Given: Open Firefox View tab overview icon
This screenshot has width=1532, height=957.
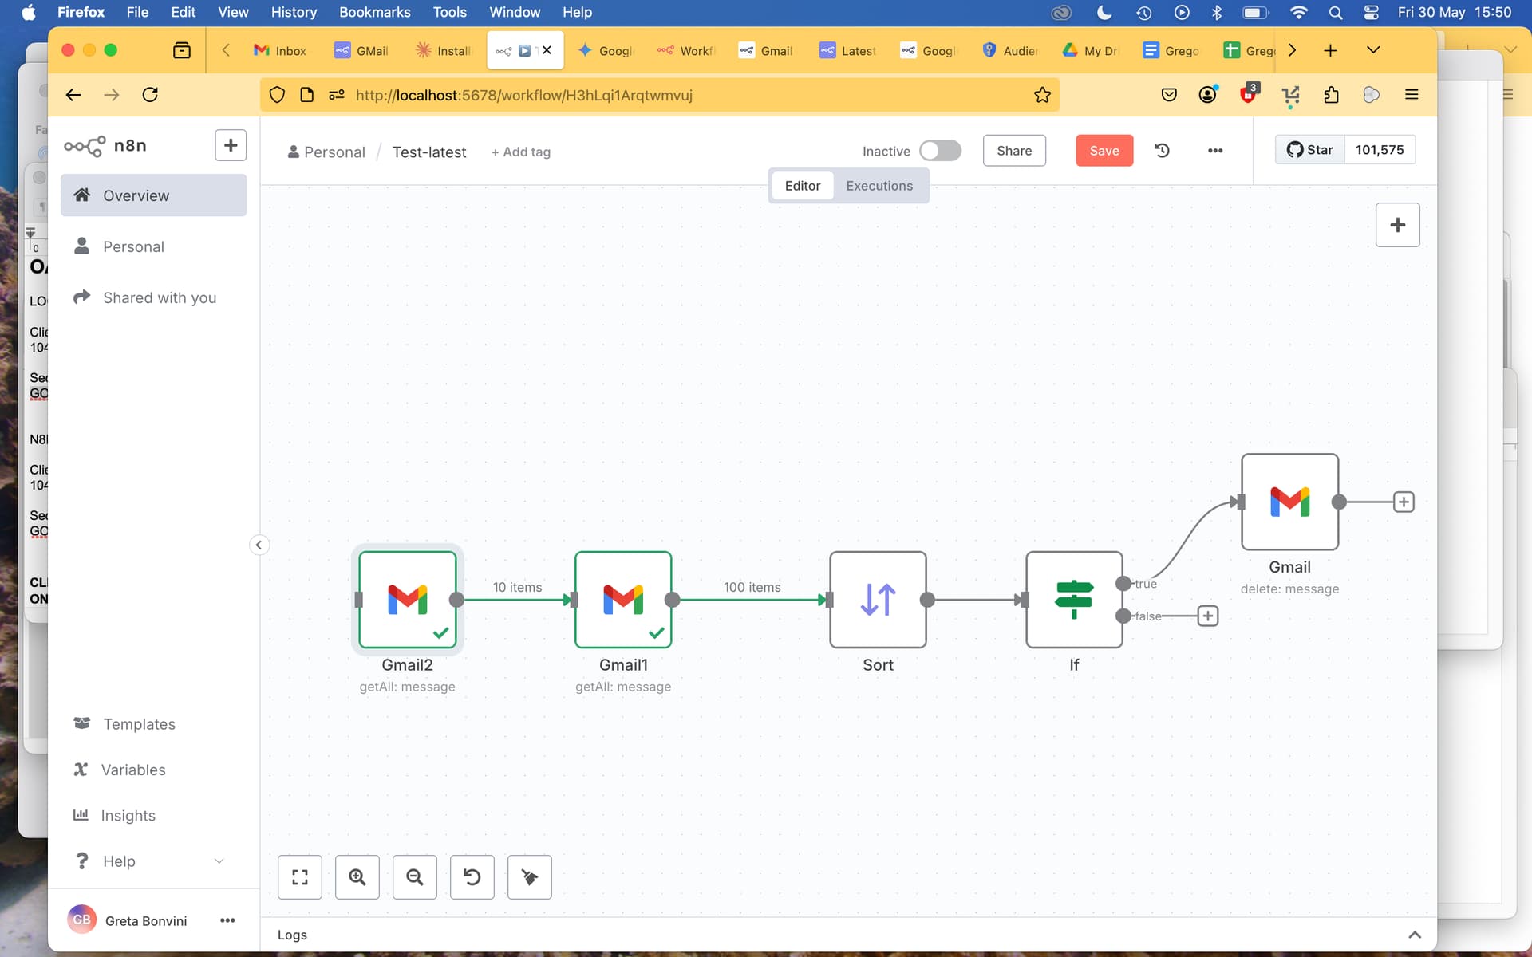Looking at the screenshot, I should [x=182, y=50].
